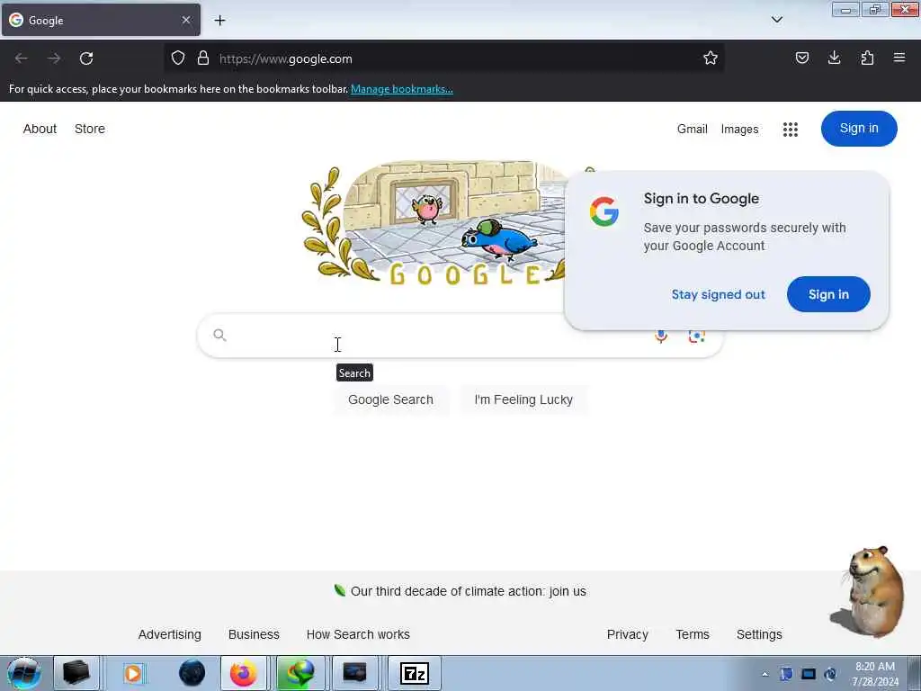Click the back navigation arrow
Image resolution: width=921 pixels, height=691 pixels.
[x=22, y=58]
